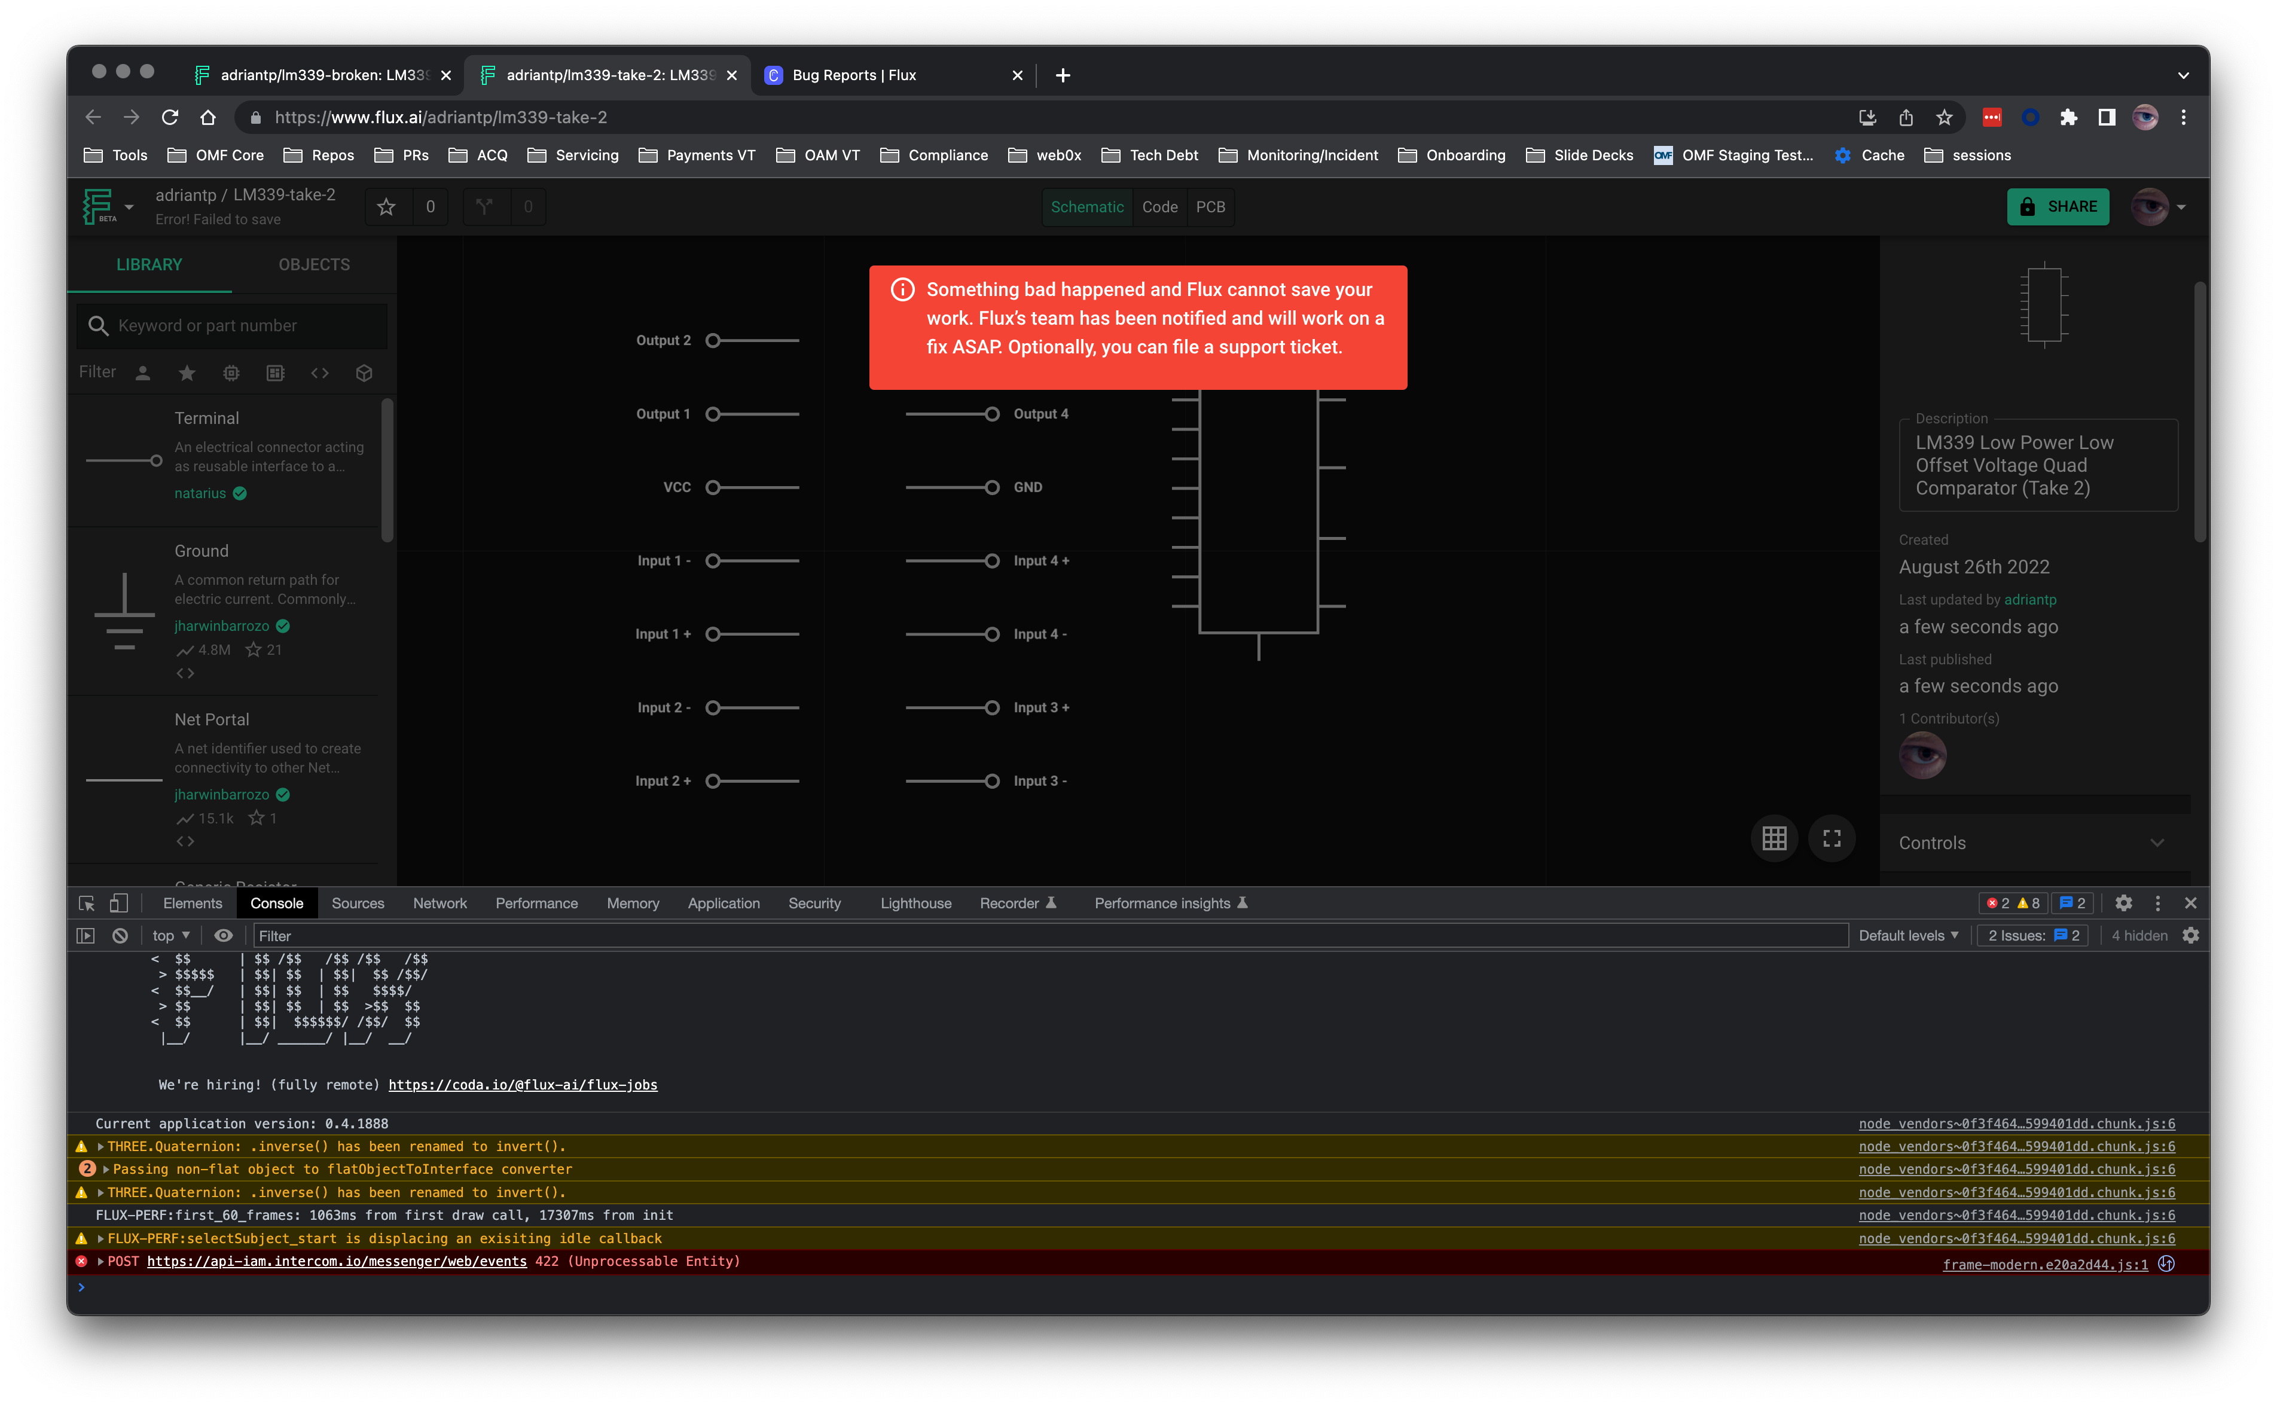Filter library by code icon
The width and height of the screenshot is (2277, 1404).
(319, 373)
